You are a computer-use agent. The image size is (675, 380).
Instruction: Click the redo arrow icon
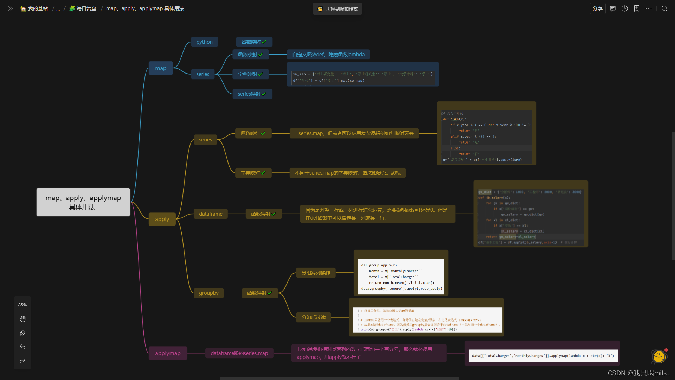click(x=22, y=361)
